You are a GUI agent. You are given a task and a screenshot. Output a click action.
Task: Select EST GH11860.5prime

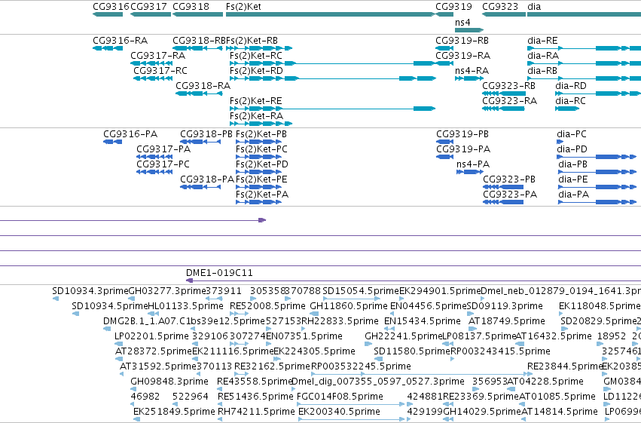point(314,314)
